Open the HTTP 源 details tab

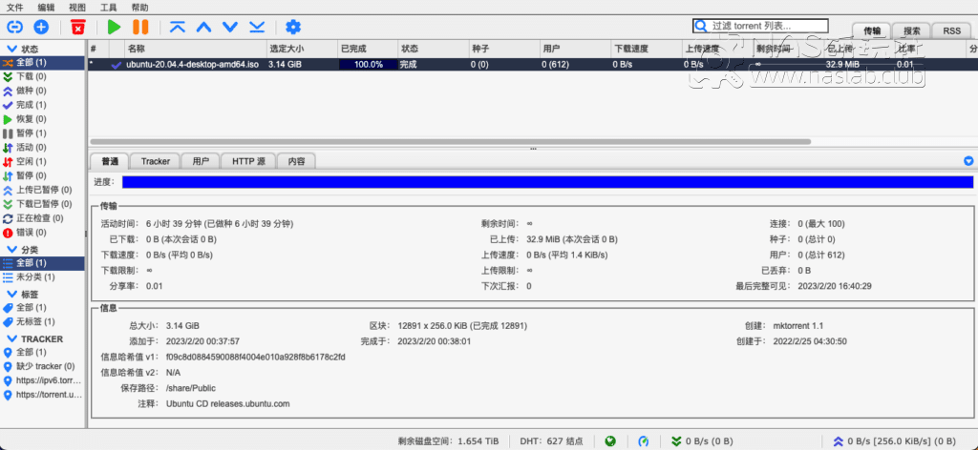click(248, 161)
